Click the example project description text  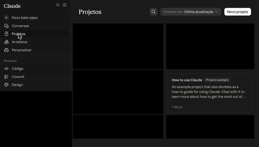[x=209, y=92]
